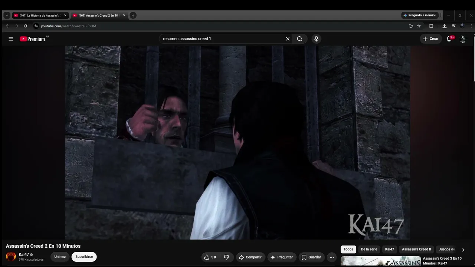This screenshot has height=267, width=475.
Task: Close the La Historia de Assassin's tab
Action: (65, 16)
